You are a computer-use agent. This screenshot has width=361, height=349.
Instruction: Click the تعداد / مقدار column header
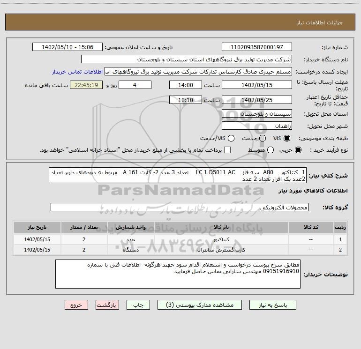84,227
